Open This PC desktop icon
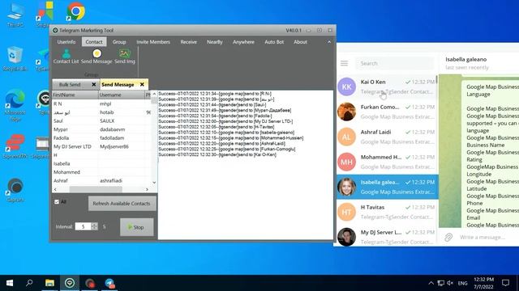 pyautogui.click(x=15, y=15)
